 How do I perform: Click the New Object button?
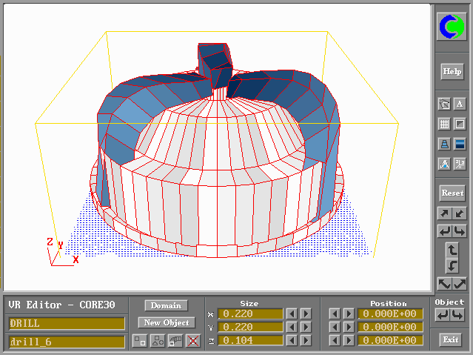click(x=166, y=322)
